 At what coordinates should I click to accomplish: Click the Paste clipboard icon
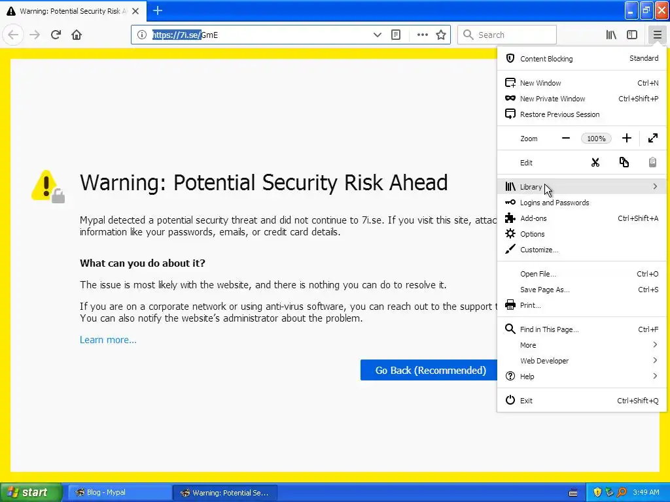click(x=652, y=163)
